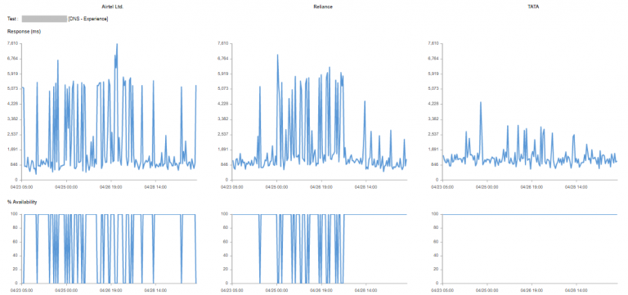Click 04/26 19:00 under TATA availability chart
Screen dimensions: 628x295
[x=532, y=290]
